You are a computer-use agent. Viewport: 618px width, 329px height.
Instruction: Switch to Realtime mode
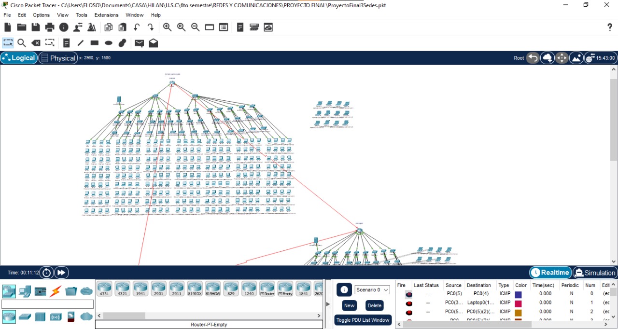(x=550, y=273)
